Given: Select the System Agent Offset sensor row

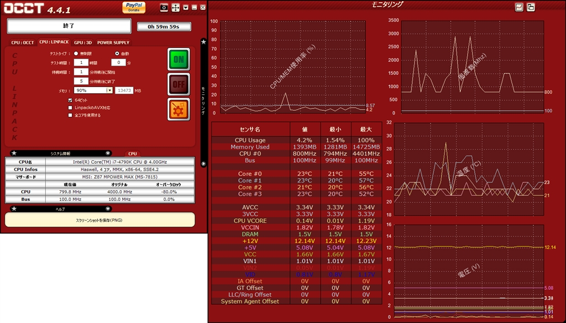Looking at the screenshot, I should (296, 302).
